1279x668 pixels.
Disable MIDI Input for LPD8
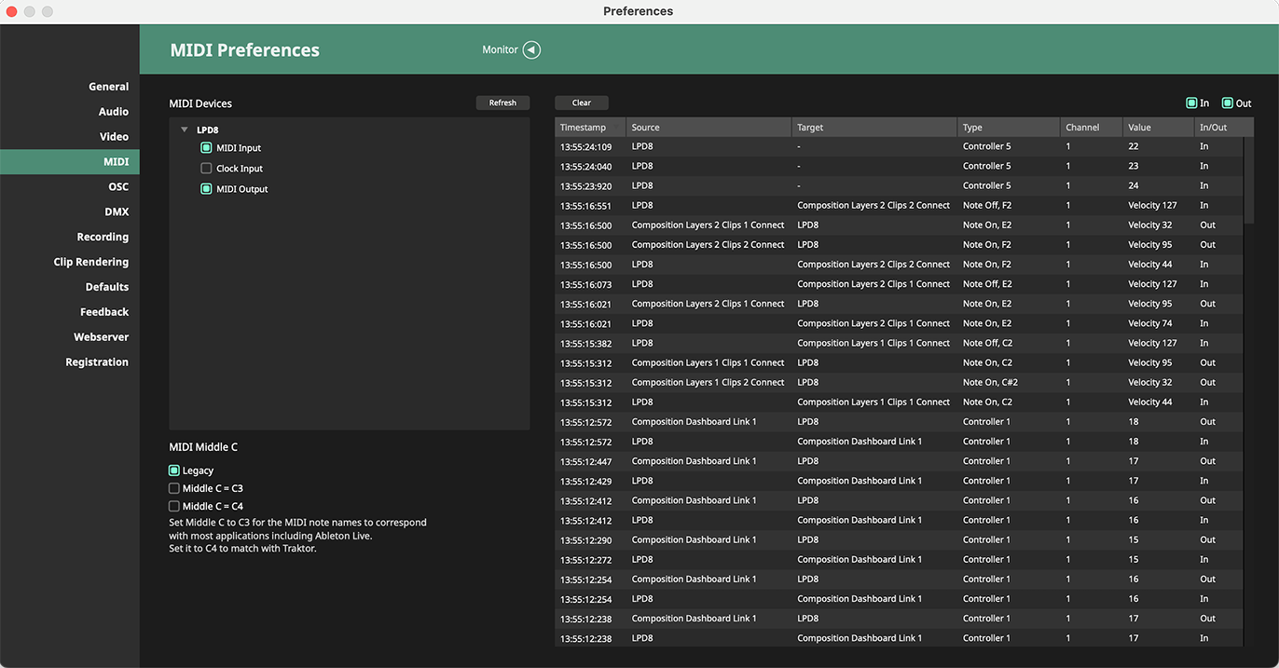click(207, 148)
